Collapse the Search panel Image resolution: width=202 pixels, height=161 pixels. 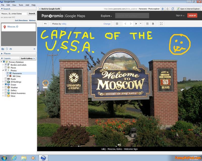(2, 9)
